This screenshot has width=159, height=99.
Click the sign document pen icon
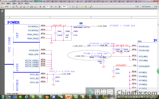[21, 7]
